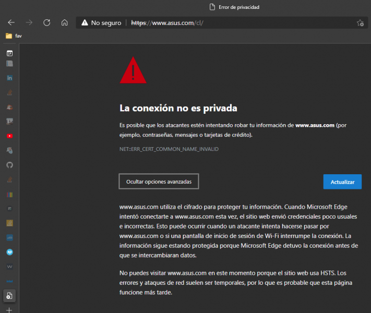Open the tab actions icon atop the sidebar
The image size is (371, 313).
(9, 53)
